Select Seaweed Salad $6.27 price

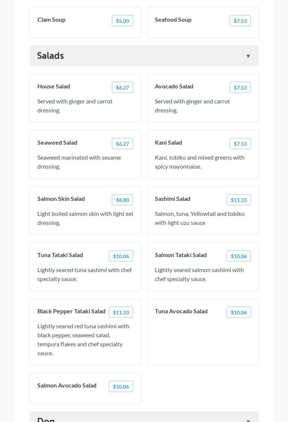(122, 144)
